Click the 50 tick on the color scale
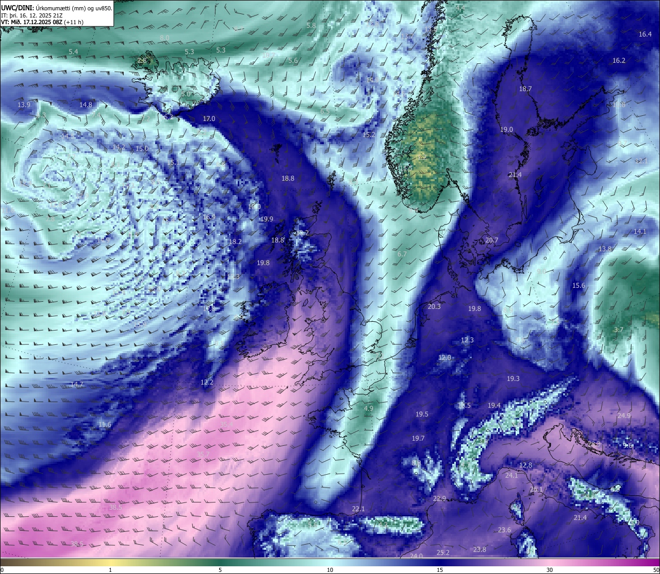The height and width of the screenshot is (574, 660). (656, 570)
